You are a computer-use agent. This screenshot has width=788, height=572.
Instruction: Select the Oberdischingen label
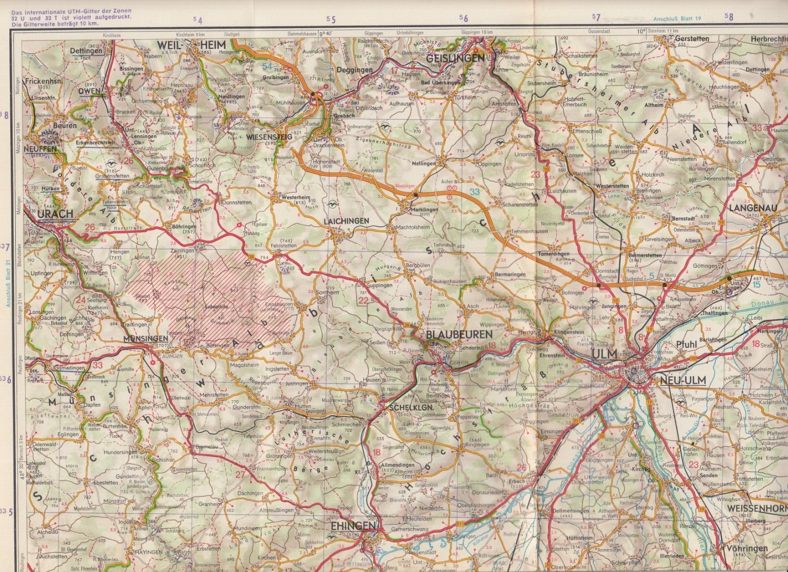[x=476, y=505]
